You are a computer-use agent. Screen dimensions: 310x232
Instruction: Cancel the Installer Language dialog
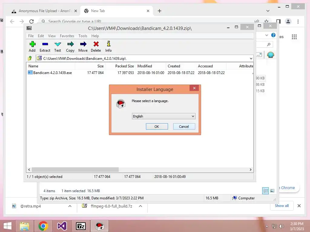click(x=184, y=127)
